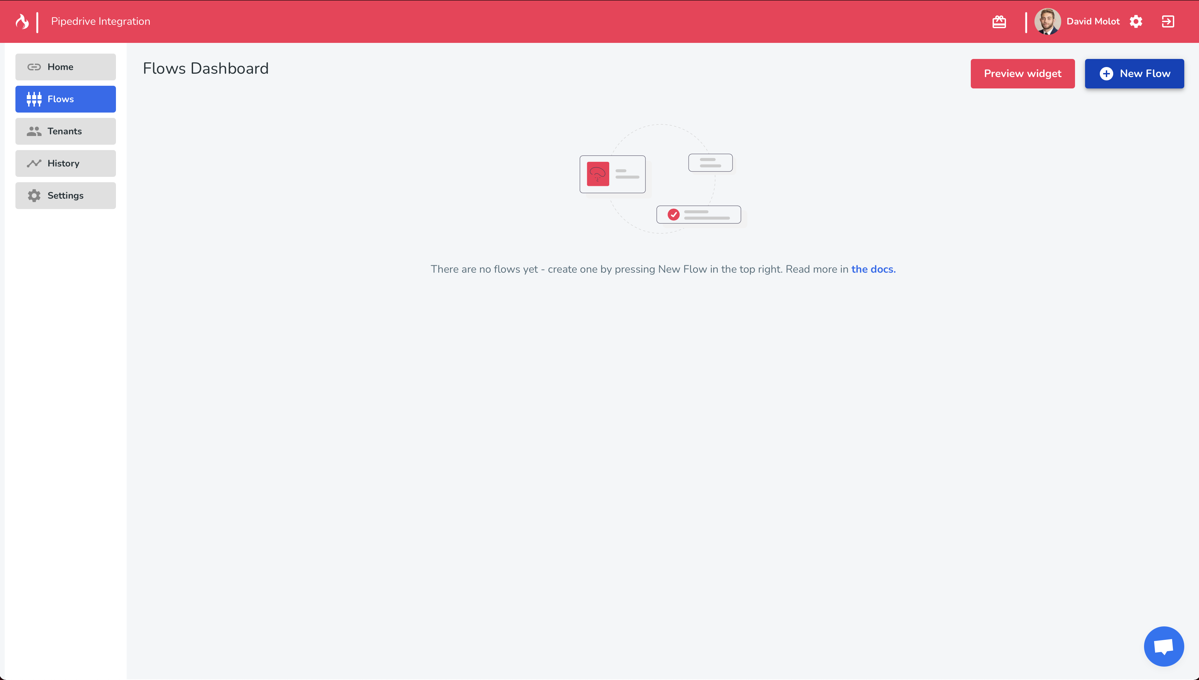1199x680 pixels.
Task: Click the David Molot username
Action: point(1093,21)
